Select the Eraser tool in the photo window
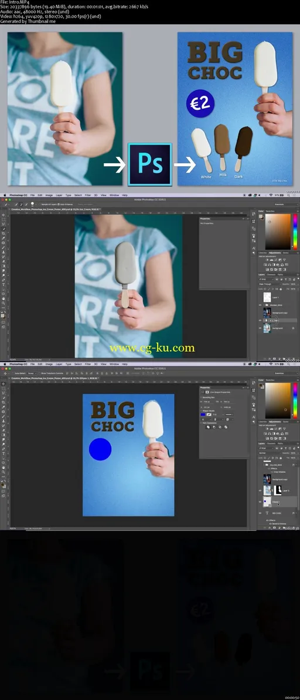 coord(4,261)
